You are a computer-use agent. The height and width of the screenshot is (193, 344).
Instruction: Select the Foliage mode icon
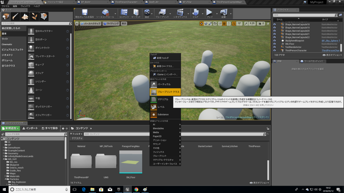[x=34, y=16]
